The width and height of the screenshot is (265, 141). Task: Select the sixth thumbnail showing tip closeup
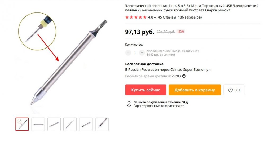(102, 124)
